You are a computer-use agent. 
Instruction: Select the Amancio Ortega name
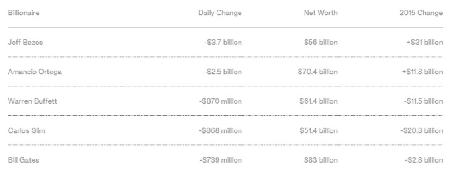35,72
